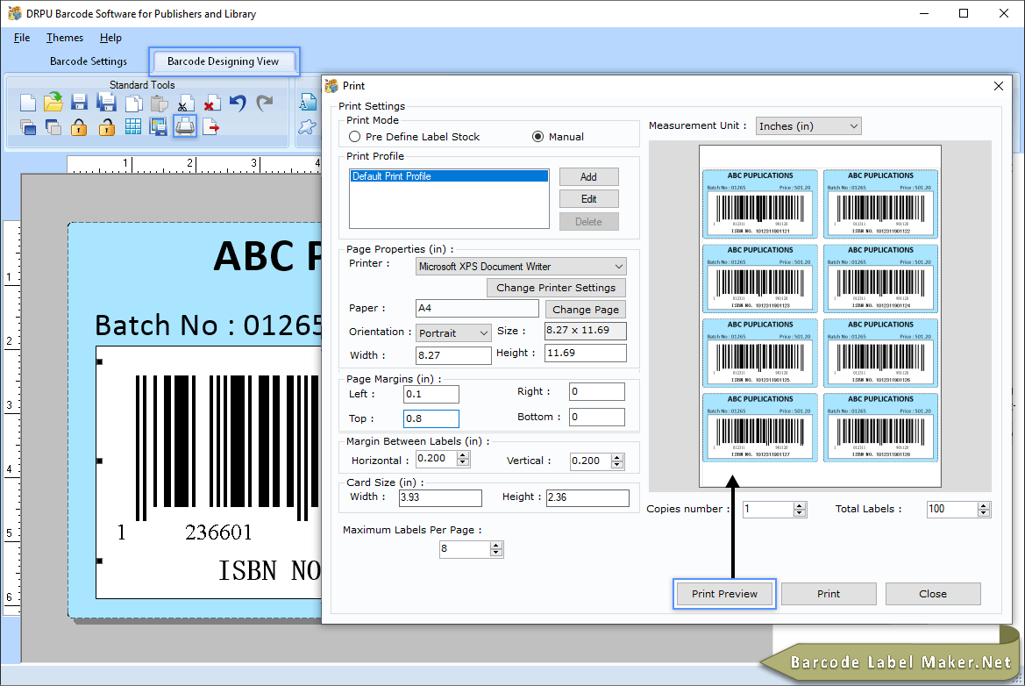The image size is (1025, 686).
Task: Open the File menu
Action: click(x=22, y=38)
